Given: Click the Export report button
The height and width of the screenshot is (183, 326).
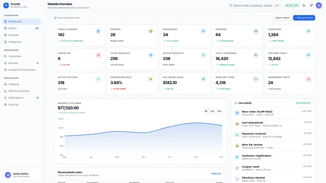Looking at the screenshot, I should point(282,18).
